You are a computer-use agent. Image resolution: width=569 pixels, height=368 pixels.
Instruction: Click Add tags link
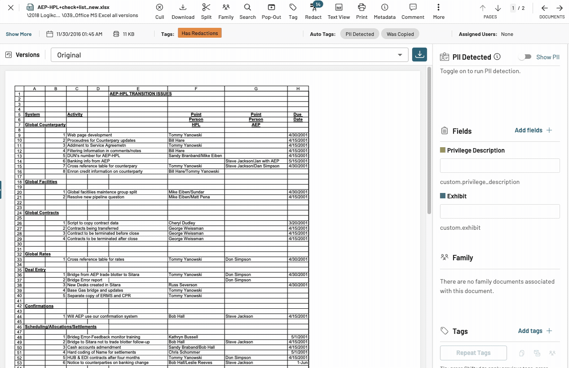pos(535,331)
